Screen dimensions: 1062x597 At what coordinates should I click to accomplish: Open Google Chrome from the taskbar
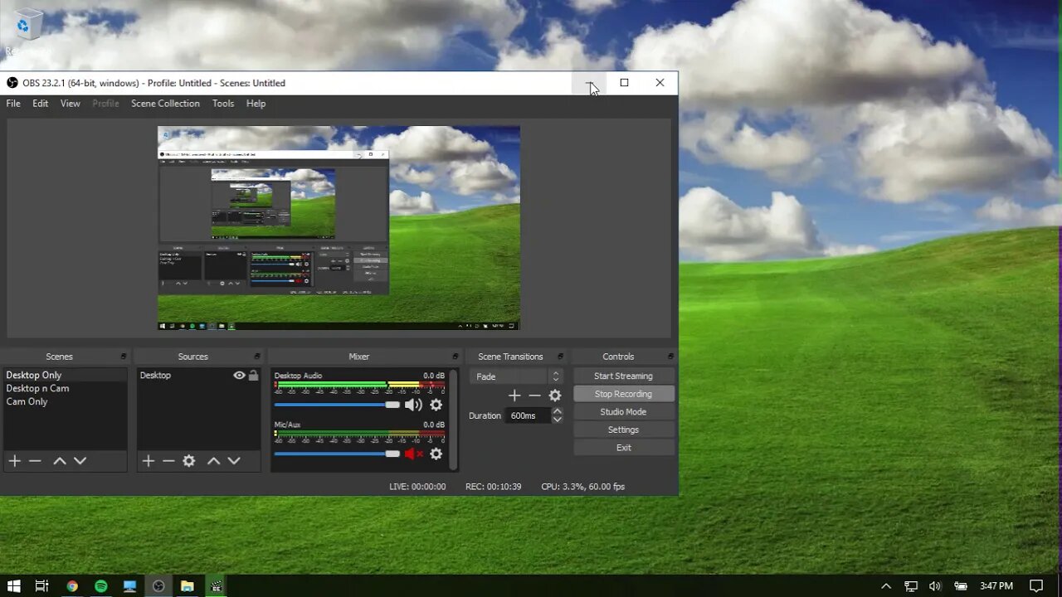[72, 586]
